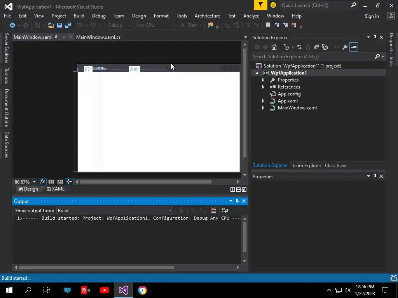
Task: Toggle a bookmark with the bookmark icon
Action: (x=268, y=25)
